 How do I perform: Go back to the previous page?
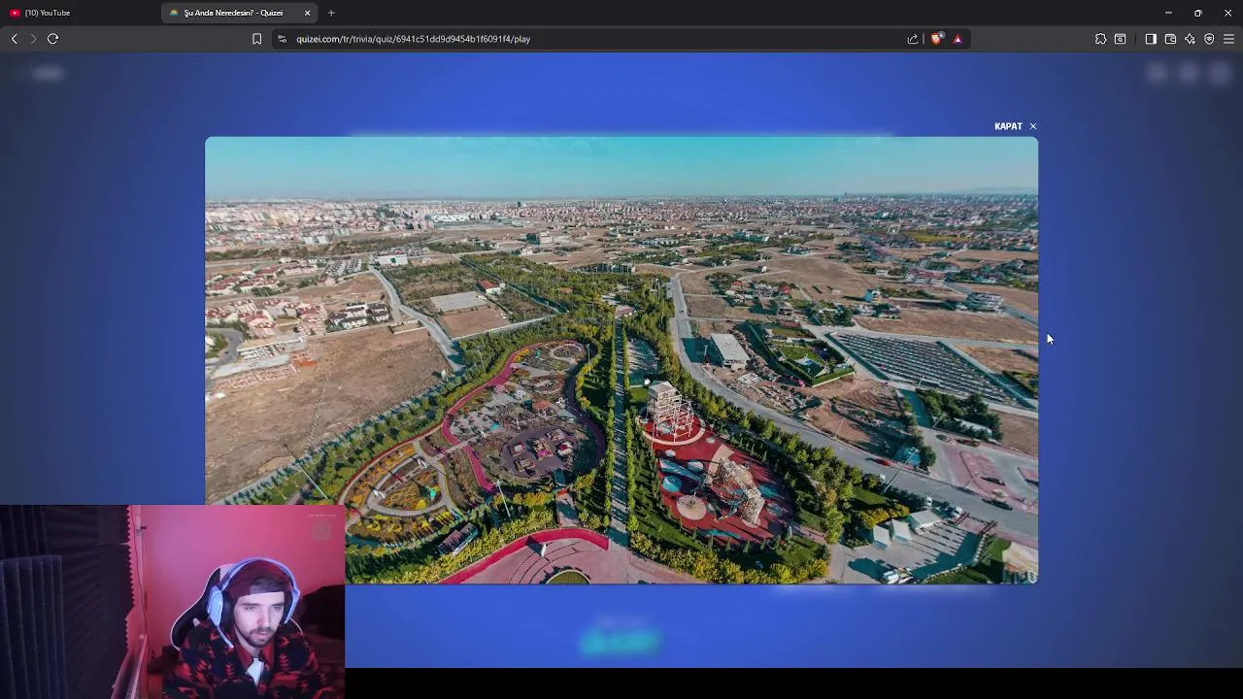(15, 39)
